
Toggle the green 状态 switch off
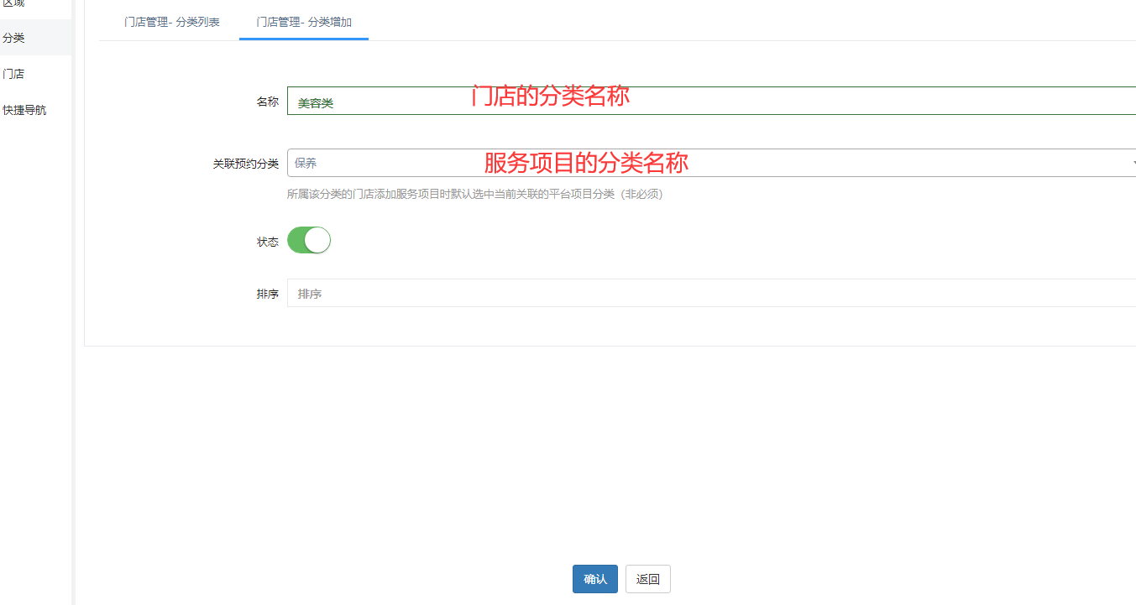click(x=309, y=241)
